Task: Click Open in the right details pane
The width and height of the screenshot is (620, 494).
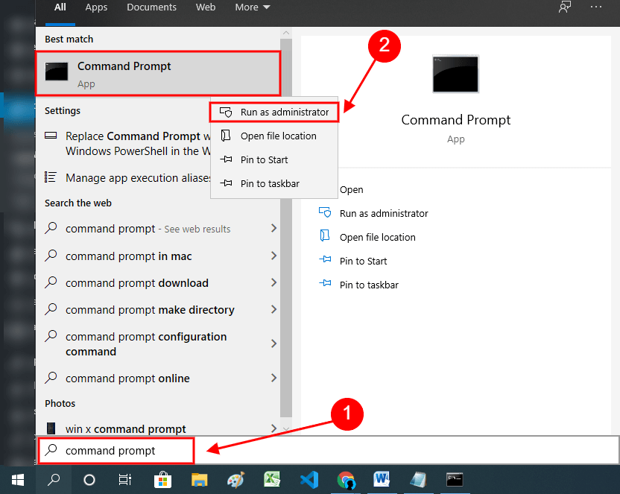Action: point(351,190)
